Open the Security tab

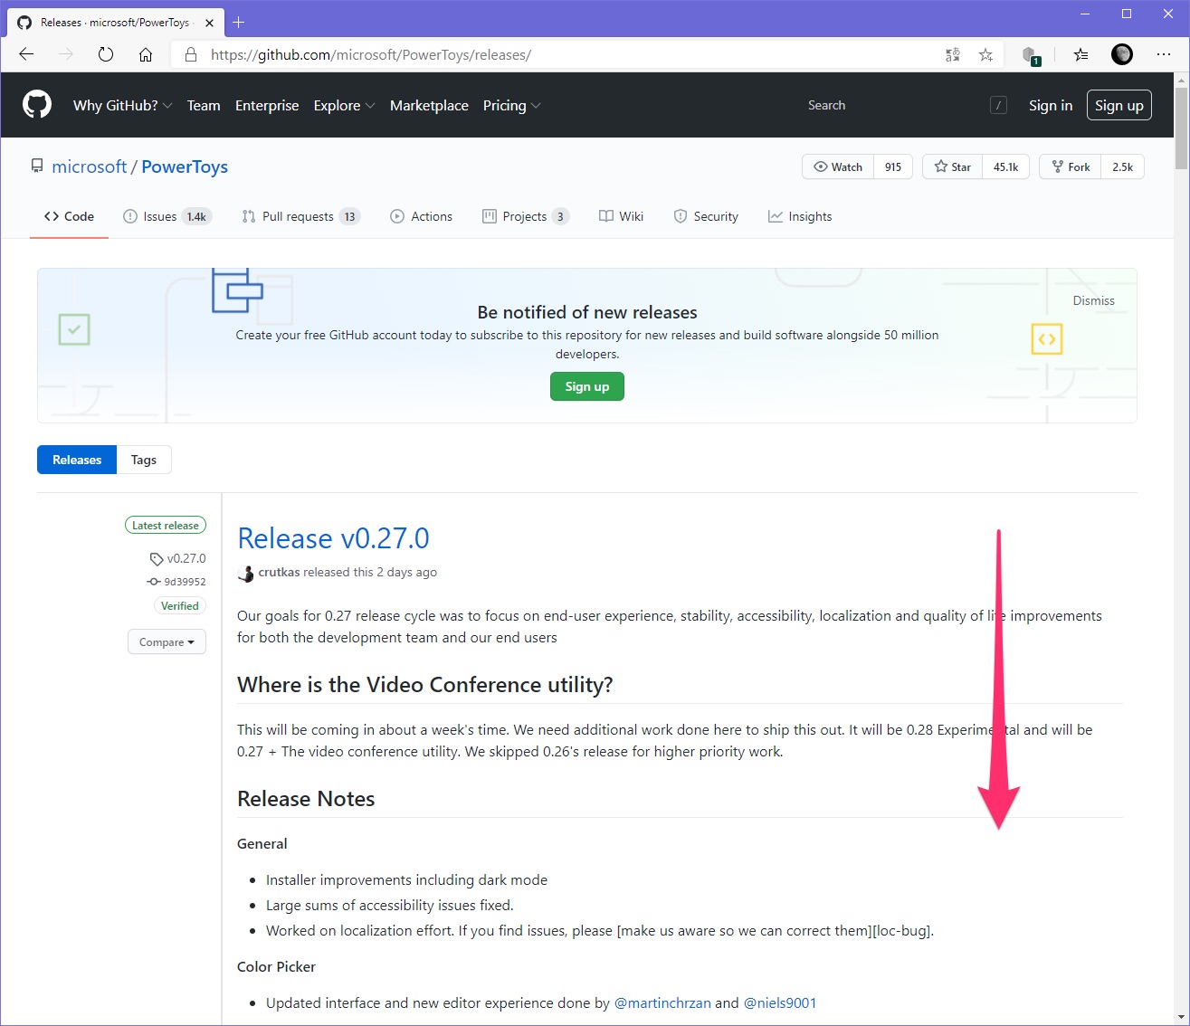pyautogui.click(x=706, y=216)
